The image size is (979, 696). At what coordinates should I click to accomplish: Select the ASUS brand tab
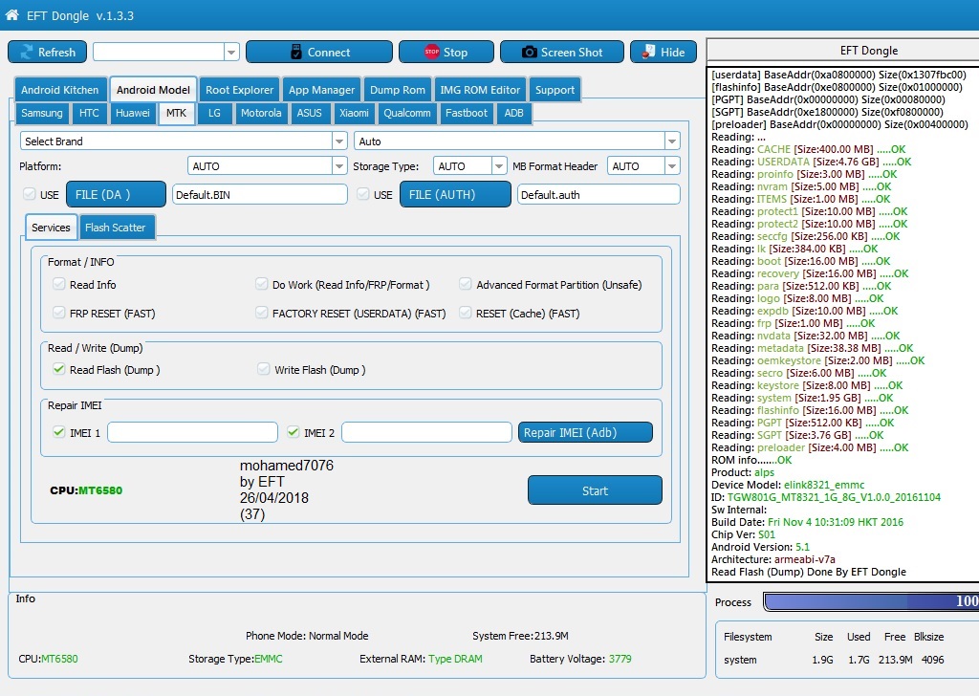(x=309, y=113)
